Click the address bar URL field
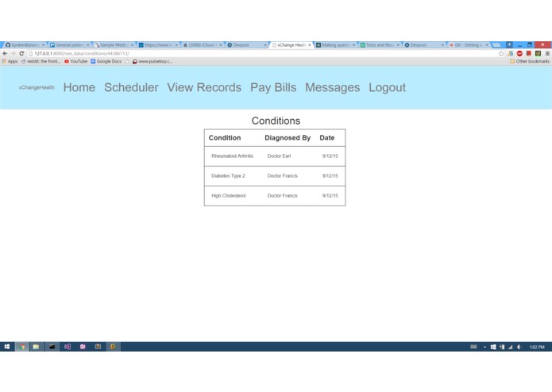 (264, 53)
